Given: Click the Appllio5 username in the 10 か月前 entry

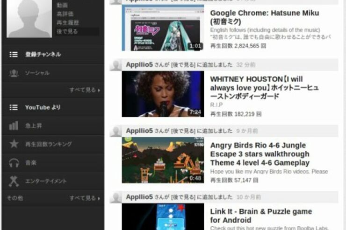Looking at the screenshot, I should [x=139, y=197].
